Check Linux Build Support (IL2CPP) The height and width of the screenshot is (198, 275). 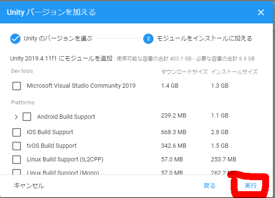click(17, 159)
